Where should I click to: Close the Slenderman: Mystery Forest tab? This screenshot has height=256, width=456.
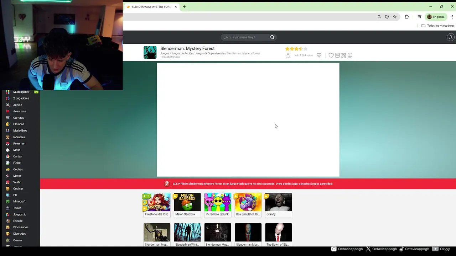pyautogui.click(x=176, y=7)
